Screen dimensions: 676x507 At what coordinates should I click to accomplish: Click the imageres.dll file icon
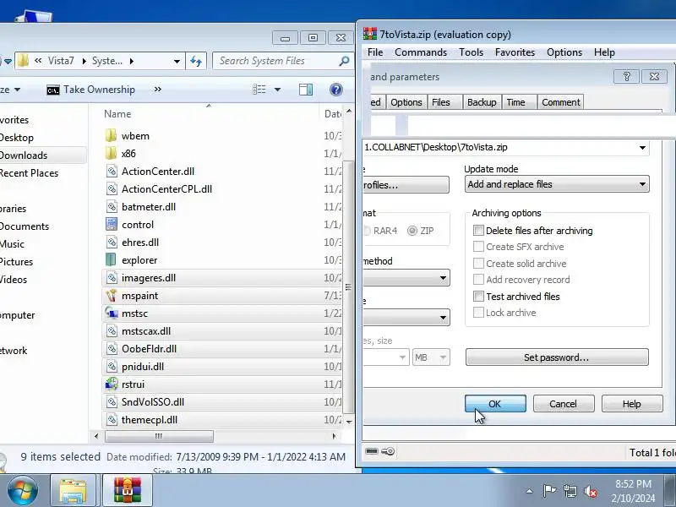click(x=112, y=278)
